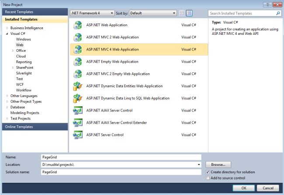Open the Online Templates section
This screenshot has height=195, width=284.
pyautogui.click(x=35, y=127)
